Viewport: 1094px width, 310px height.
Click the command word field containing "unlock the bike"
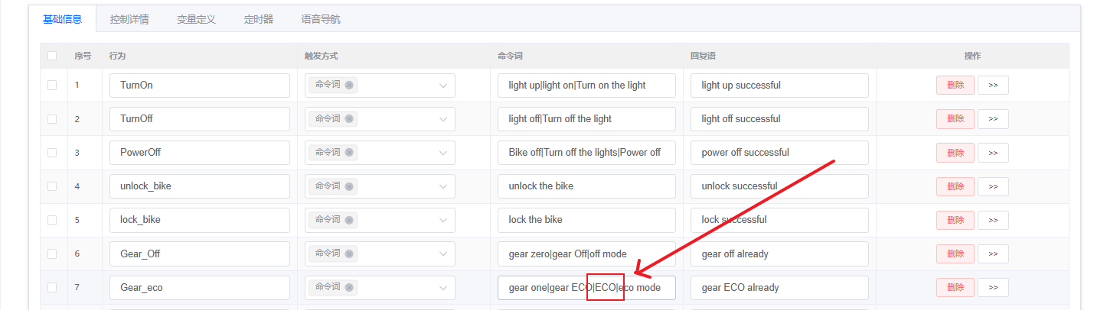coord(586,186)
